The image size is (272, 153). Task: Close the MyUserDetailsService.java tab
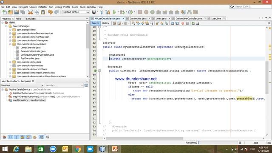pyautogui.click(x=124, y=18)
